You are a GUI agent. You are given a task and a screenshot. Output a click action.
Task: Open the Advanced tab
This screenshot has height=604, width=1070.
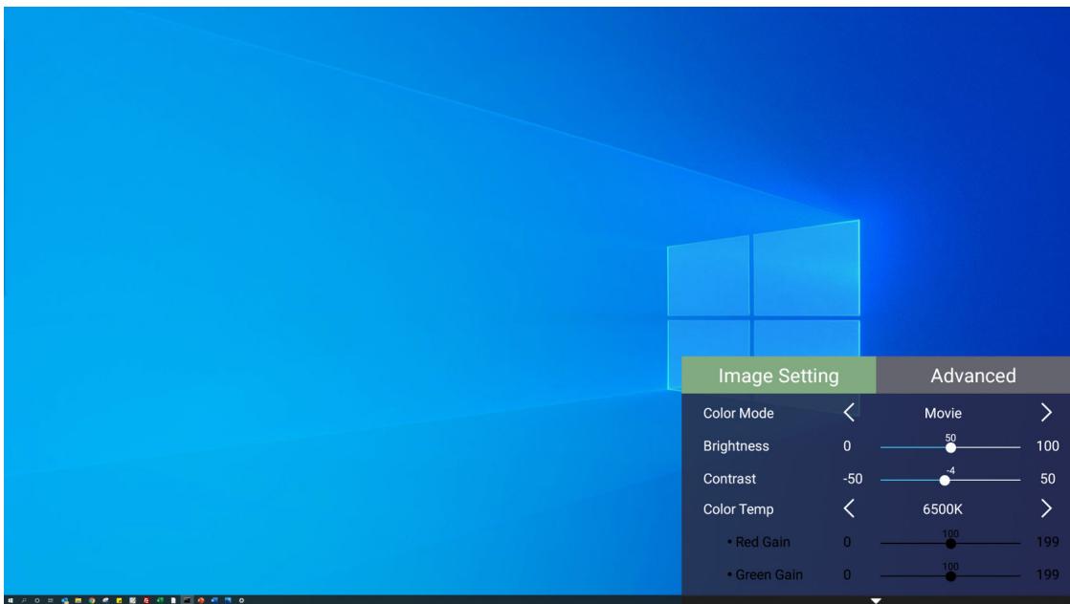pos(973,375)
